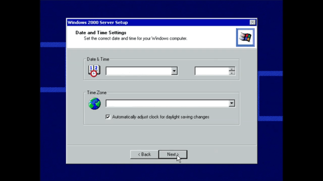Screen dimensions: 323x181
Task: Click the 'Date & Time' group label
Action: (98, 59)
